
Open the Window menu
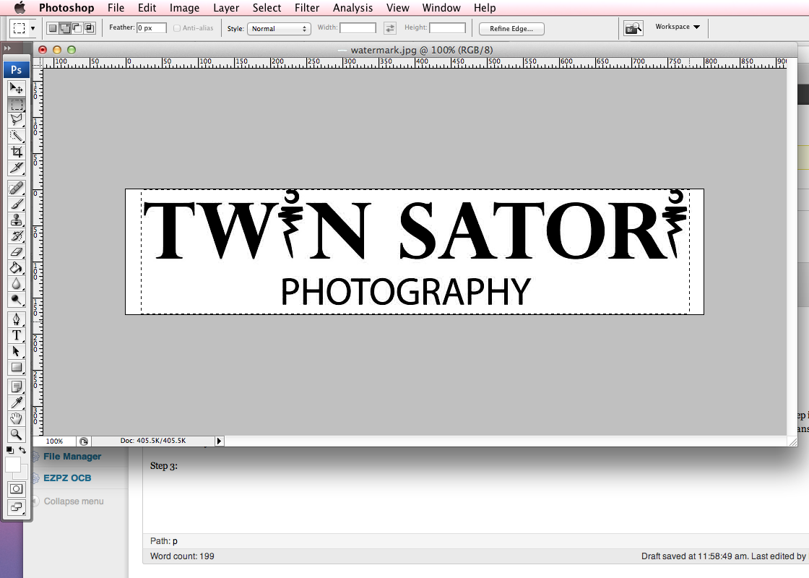441,8
